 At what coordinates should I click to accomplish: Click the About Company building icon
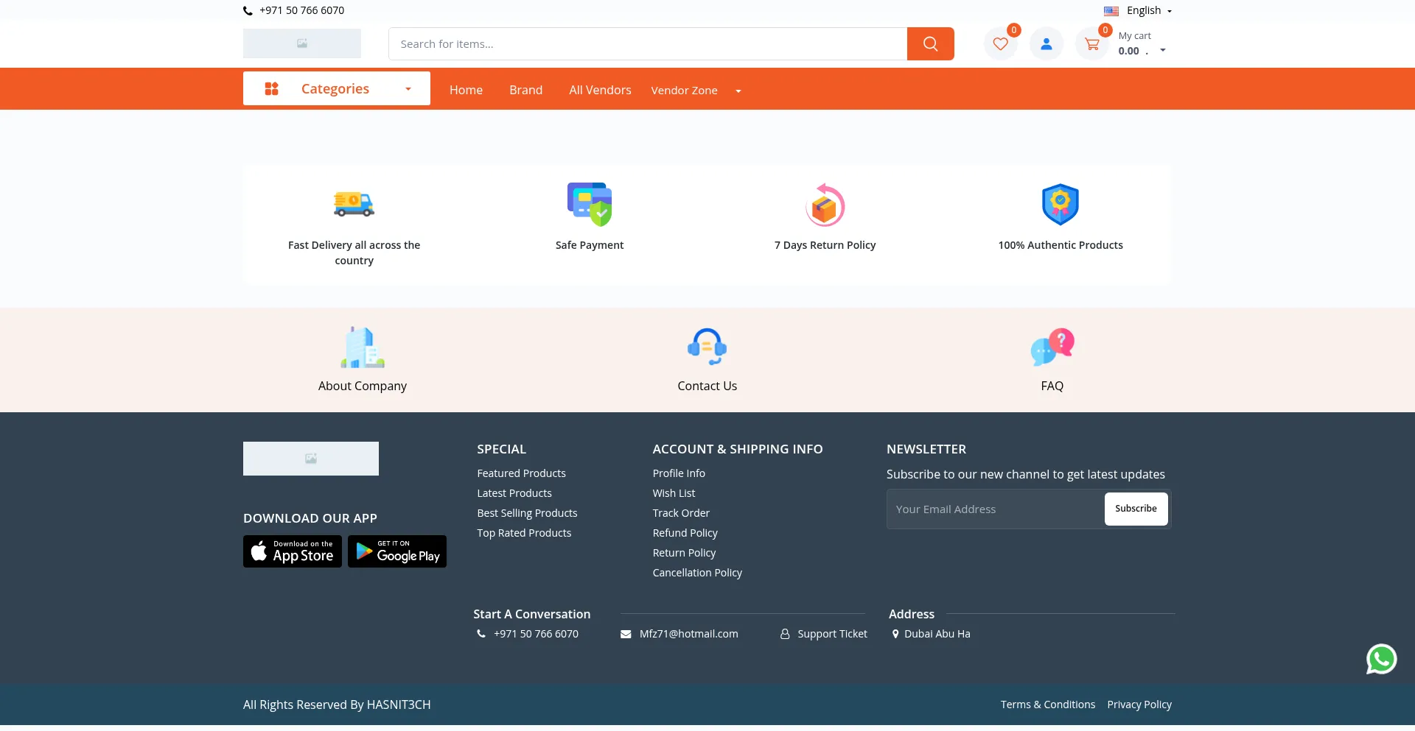pyautogui.click(x=362, y=347)
